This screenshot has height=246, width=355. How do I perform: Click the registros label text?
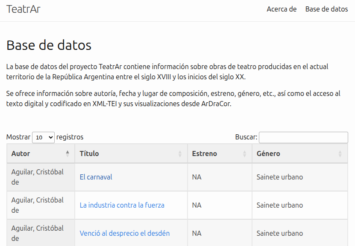(x=70, y=137)
